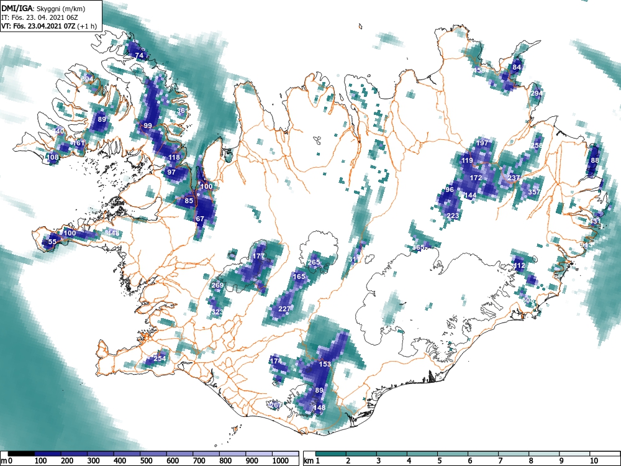This screenshot has width=621, height=466.
Task: Click the visibility value 361 on the map
Action: click(182, 111)
